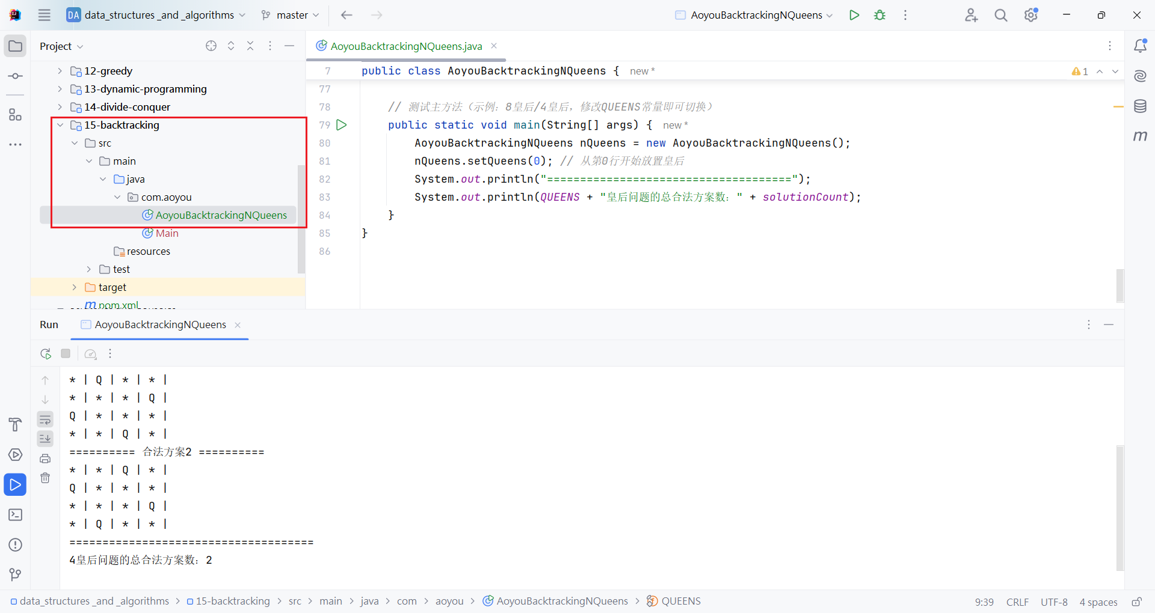Click the UTF-8 encoding selector
Viewport: 1155px width, 613px height.
coord(1054,602)
